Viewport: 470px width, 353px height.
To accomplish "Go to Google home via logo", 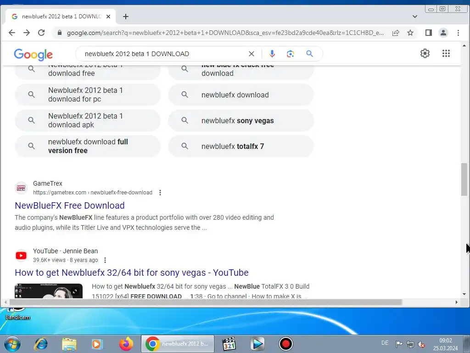I will [33, 54].
